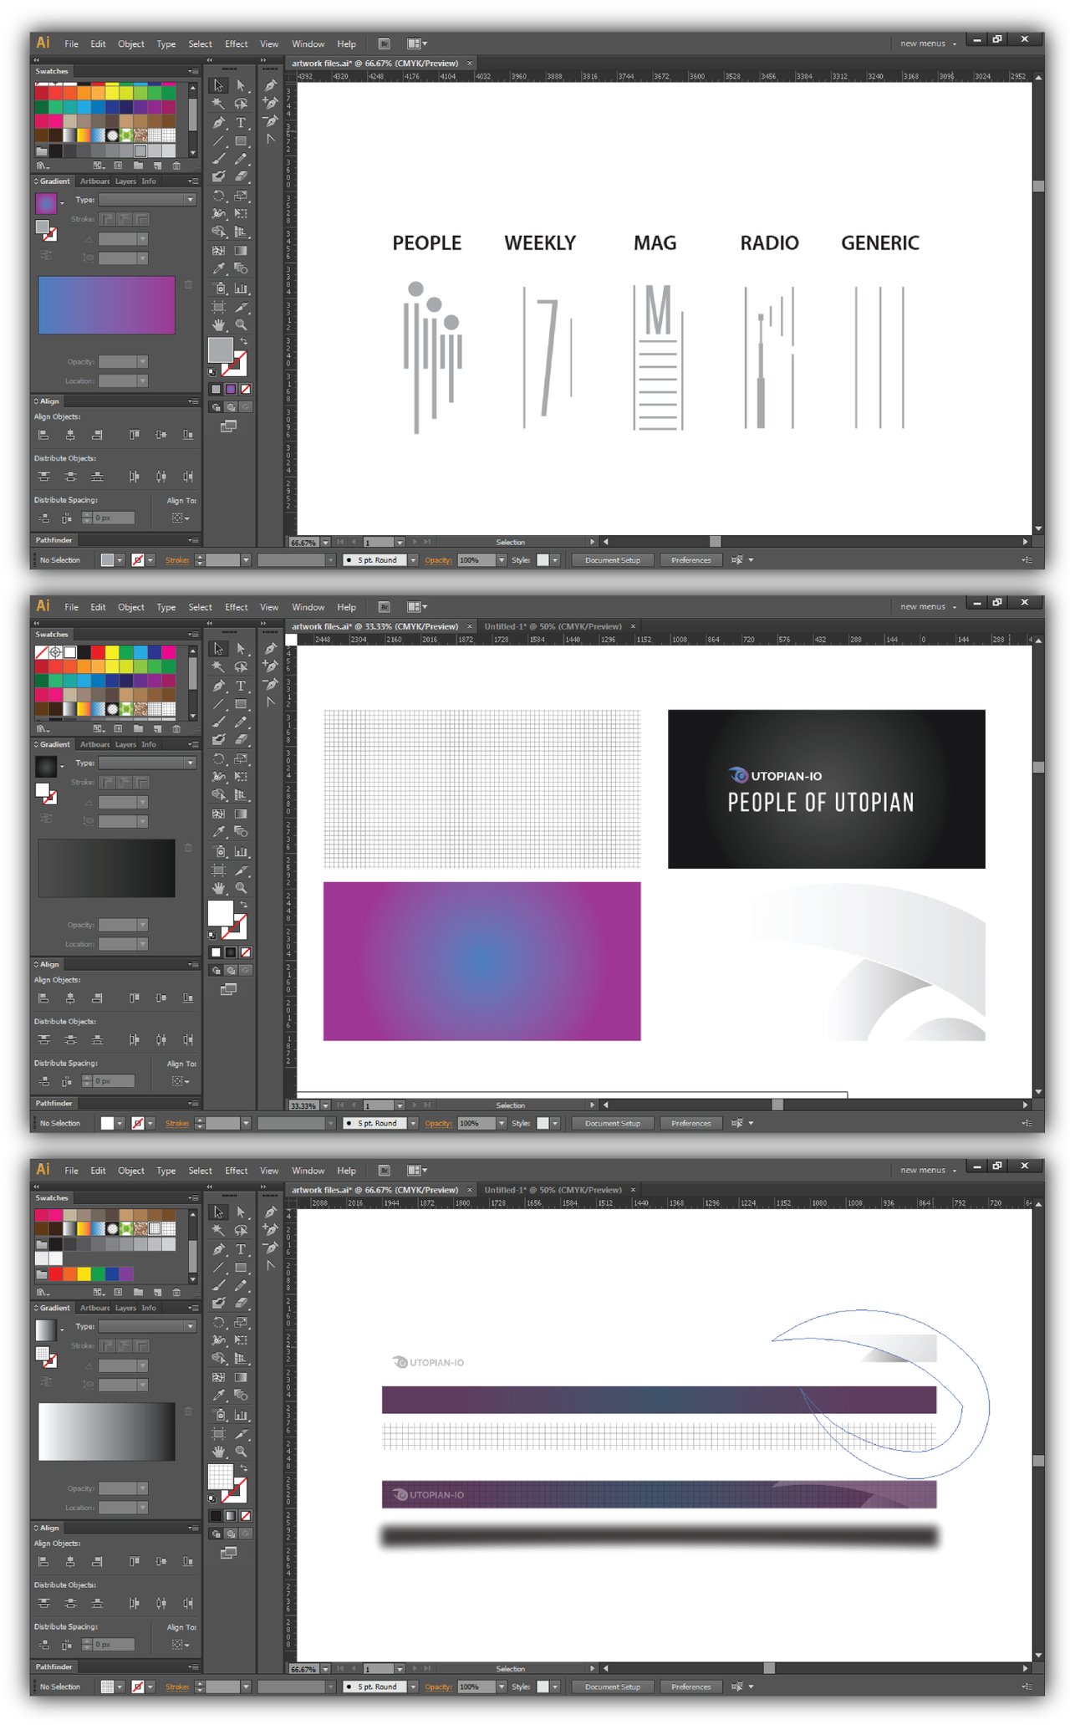Open Swatches panel menu in bottom window
This screenshot has width=1070, height=1725.
click(x=193, y=1198)
